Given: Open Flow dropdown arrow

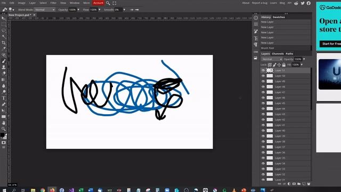Looking at the screenshot, I should point(100,10).
